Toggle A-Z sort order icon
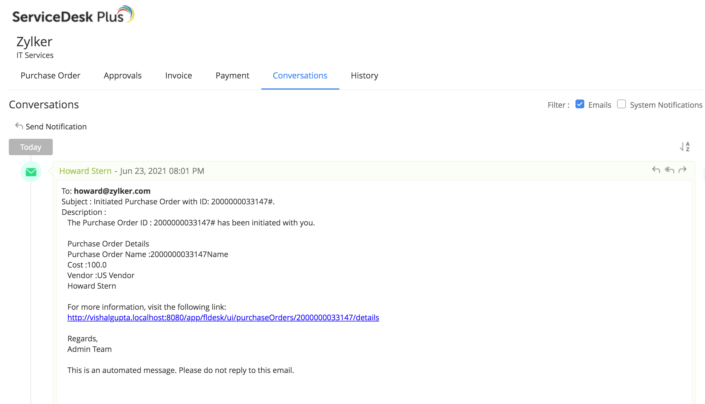This screenshot has width=705, height=404. pos(685,147)
